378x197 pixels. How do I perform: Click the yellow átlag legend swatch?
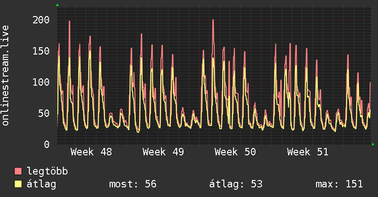18,184
